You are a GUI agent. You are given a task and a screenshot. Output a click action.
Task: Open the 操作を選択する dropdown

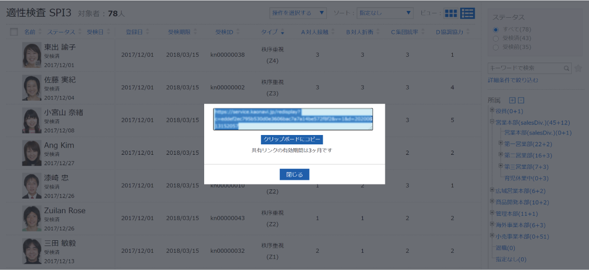click(298, 13)
